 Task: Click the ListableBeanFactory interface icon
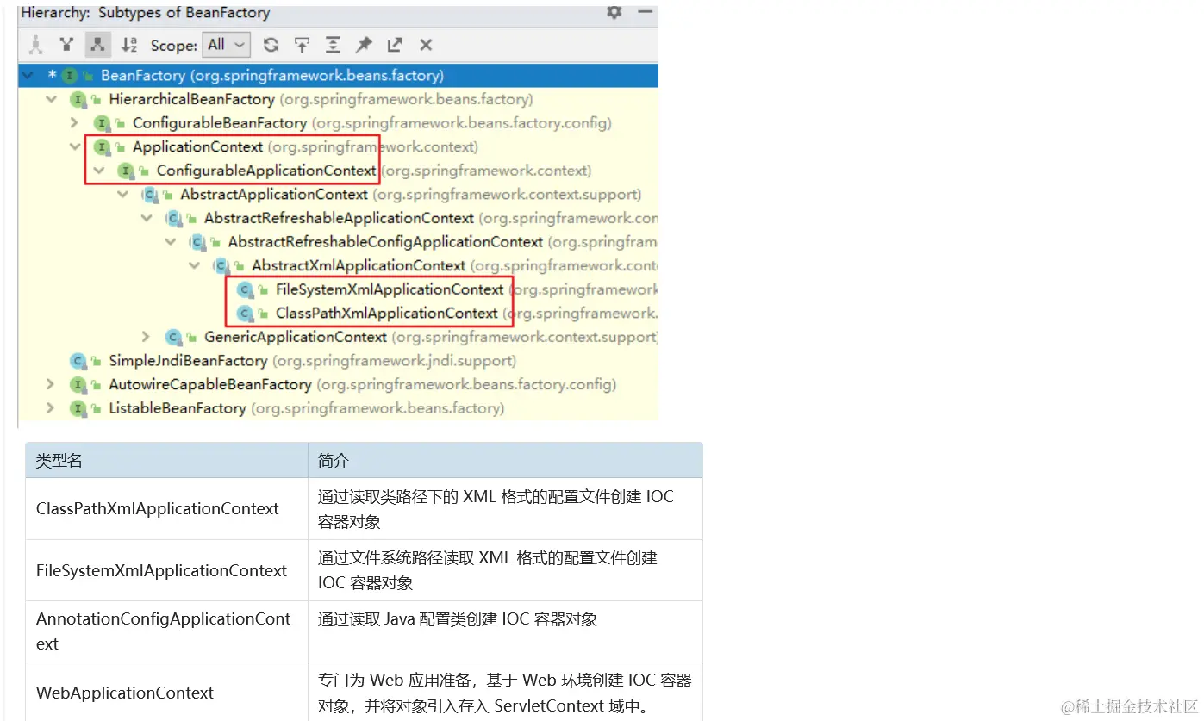tap(78, 408)
